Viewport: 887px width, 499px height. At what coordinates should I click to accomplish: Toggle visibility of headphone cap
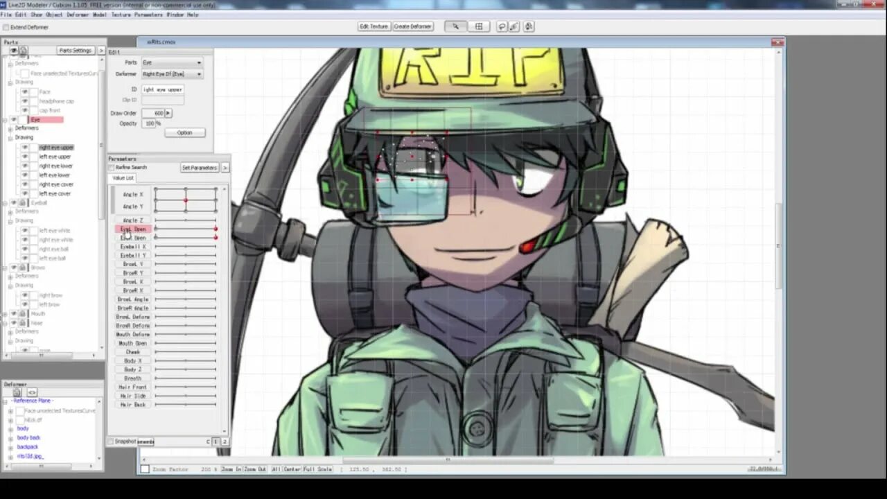coord(25,101)
